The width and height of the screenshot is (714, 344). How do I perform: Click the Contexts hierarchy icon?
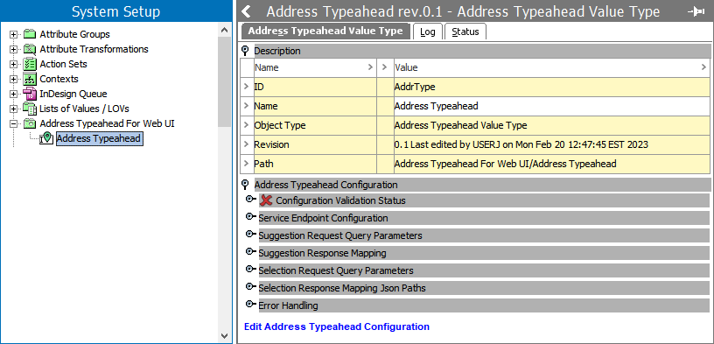click(30, 80)
